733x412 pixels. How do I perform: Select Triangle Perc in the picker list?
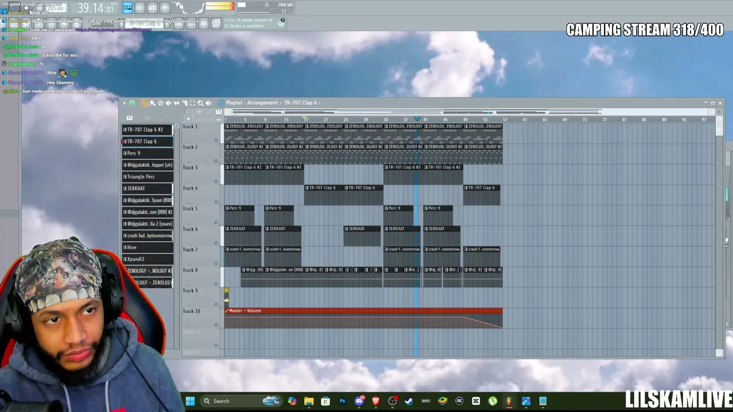coord(147,177)
